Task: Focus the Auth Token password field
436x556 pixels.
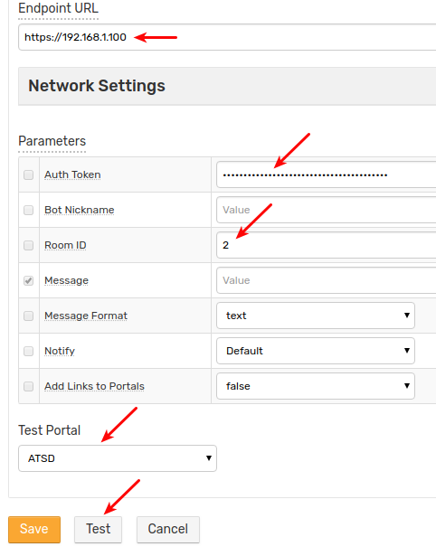Action: 326,174
